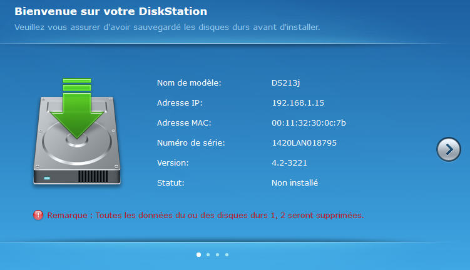
Task: Click the Numéro de série label
Action: 191,142
